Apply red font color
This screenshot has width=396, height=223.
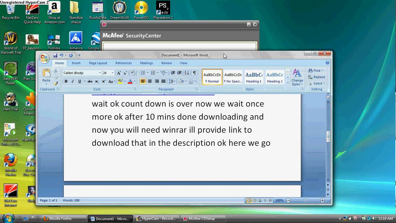tap(130, 81)
